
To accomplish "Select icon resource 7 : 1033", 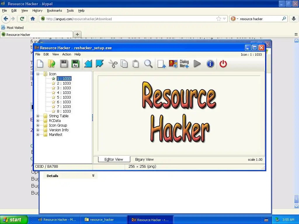I will click(x=64, y=107).
